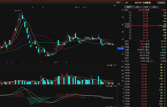167x107 pixels.
Task: Open help for the VOL indicator
Action: 113,65
